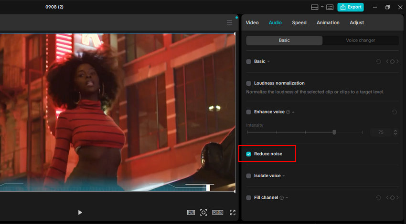
Task: Select the Basic sub-tab
Action: 284,41
